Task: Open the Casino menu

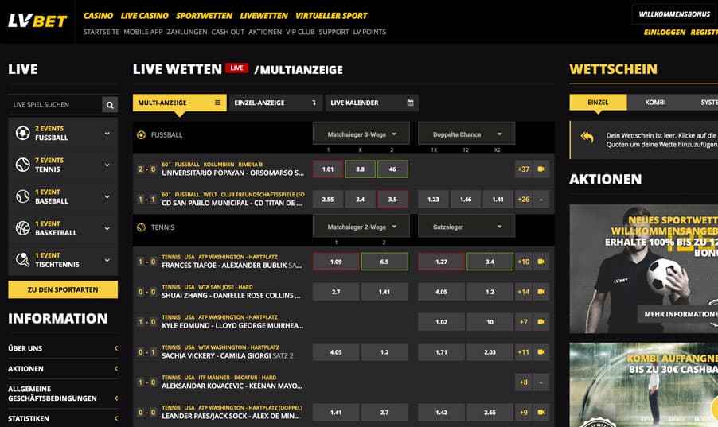Action: tap(98, 16)
